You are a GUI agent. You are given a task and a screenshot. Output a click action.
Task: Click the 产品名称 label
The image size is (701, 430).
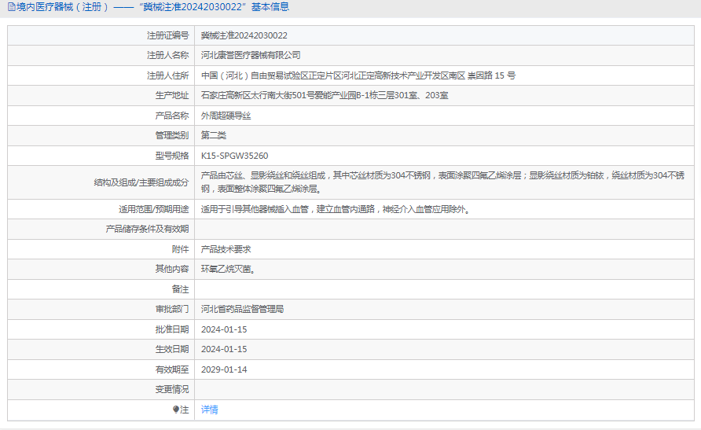[171, 116]
